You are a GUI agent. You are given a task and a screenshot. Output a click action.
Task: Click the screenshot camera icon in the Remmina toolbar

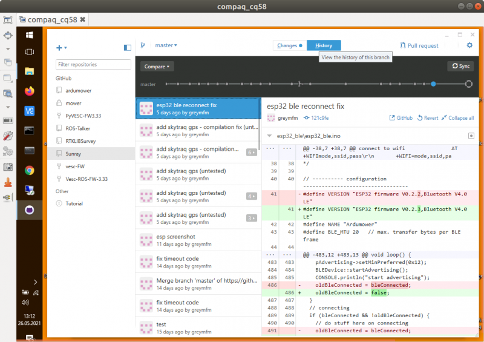click(8, 167)
